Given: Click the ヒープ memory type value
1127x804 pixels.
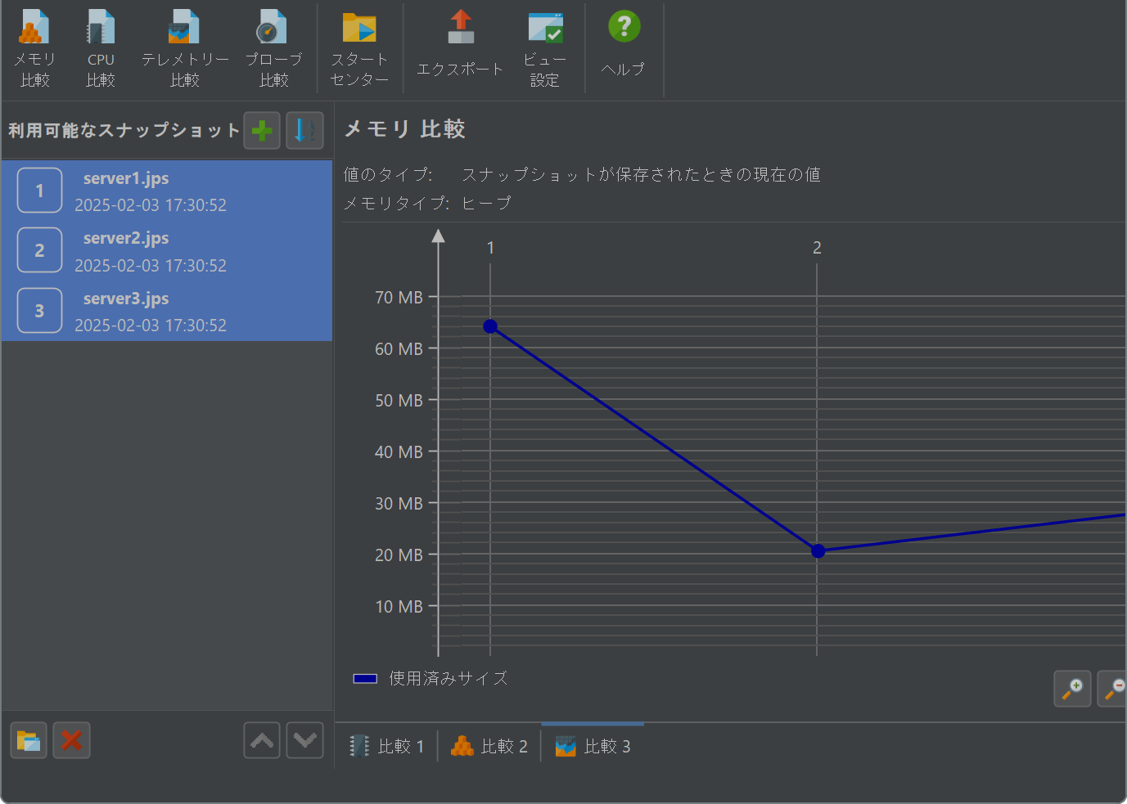Looking at the screenshot, I should pyautogui.click(x=487, y=203).
